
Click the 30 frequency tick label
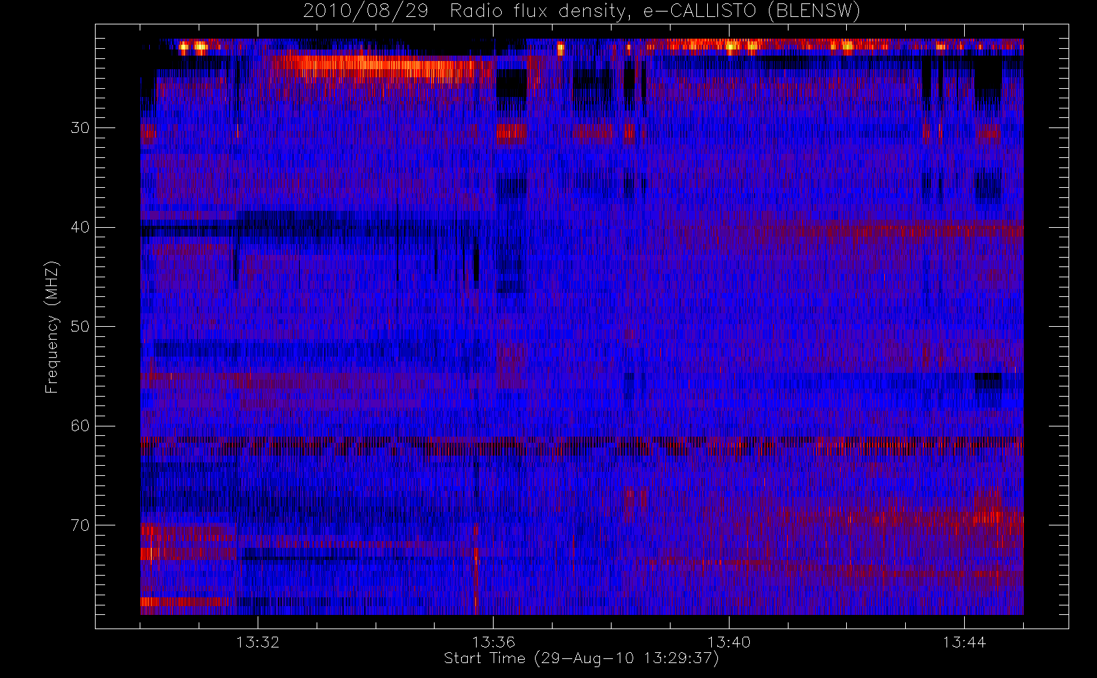click(x=80, y=127)
